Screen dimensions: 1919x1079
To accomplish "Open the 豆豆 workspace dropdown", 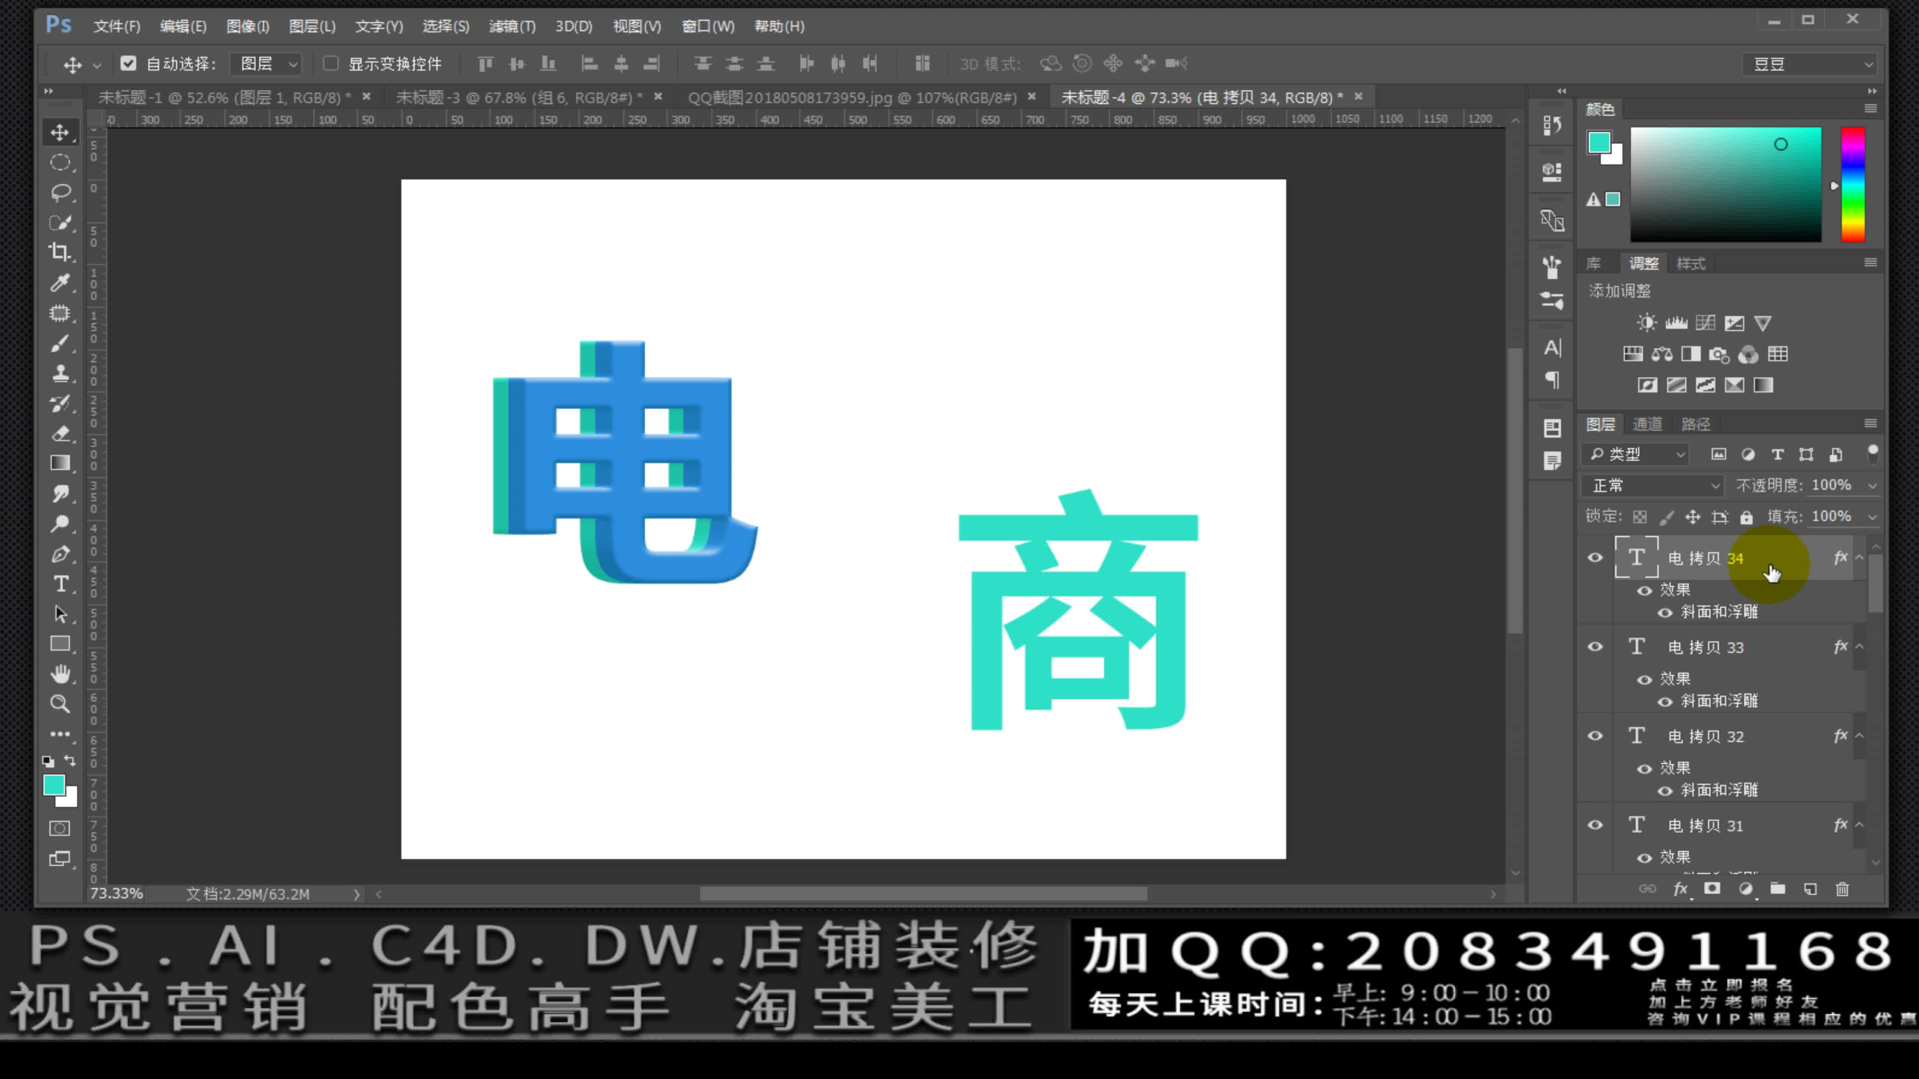I will coord(1810,64).
